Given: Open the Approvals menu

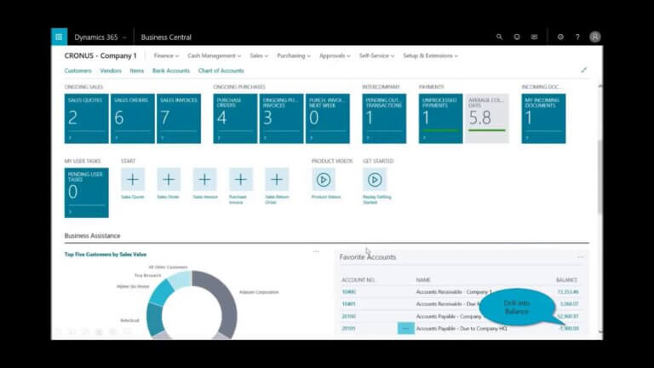Looking at the screenshot, I should pyautogui.click(x=335, y=55).
